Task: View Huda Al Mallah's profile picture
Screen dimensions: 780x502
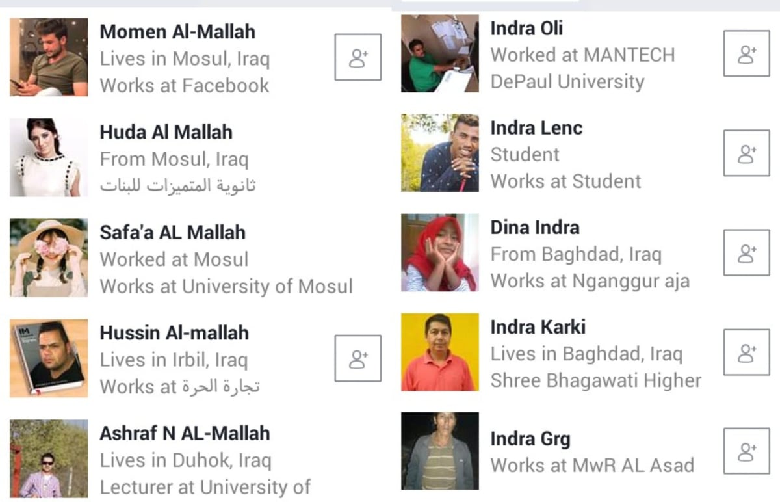Action: tap(49, 157)
